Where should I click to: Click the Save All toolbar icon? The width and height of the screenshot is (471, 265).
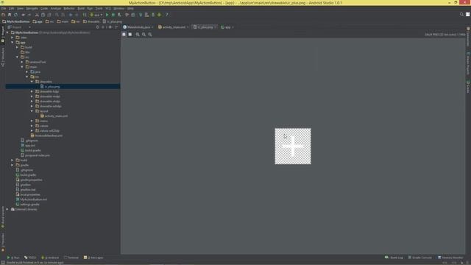click(10, 15)
